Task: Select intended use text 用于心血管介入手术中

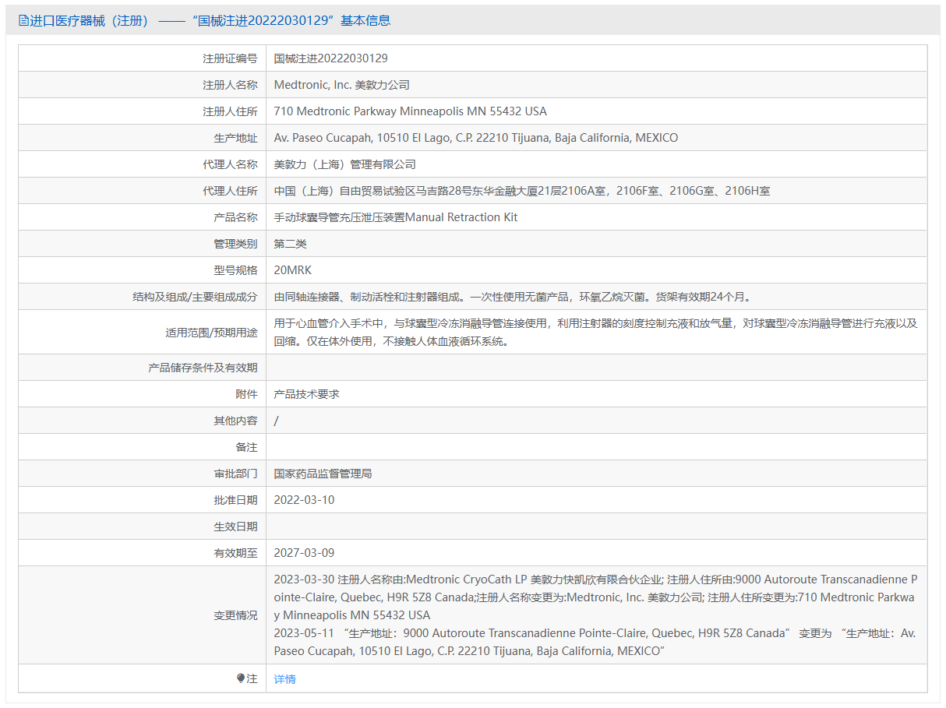Action: click(x=597, y=332)
